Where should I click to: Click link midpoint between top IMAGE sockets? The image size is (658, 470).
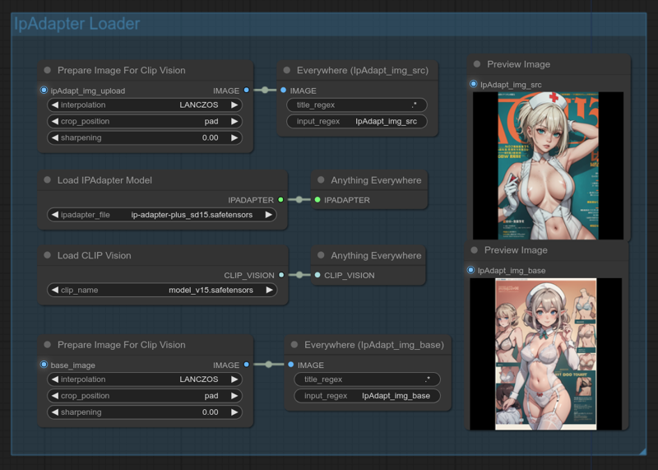[x=265, y=90]
